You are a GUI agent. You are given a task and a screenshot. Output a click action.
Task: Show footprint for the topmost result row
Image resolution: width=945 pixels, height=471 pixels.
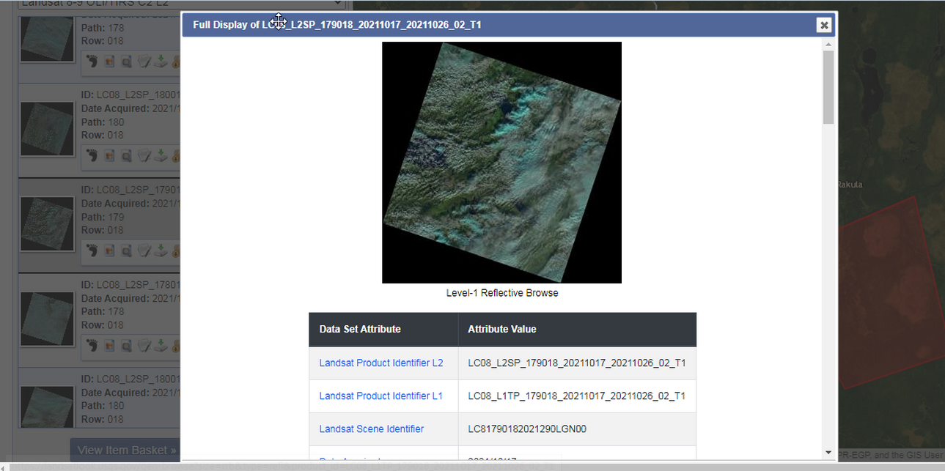tap(92, 62)
